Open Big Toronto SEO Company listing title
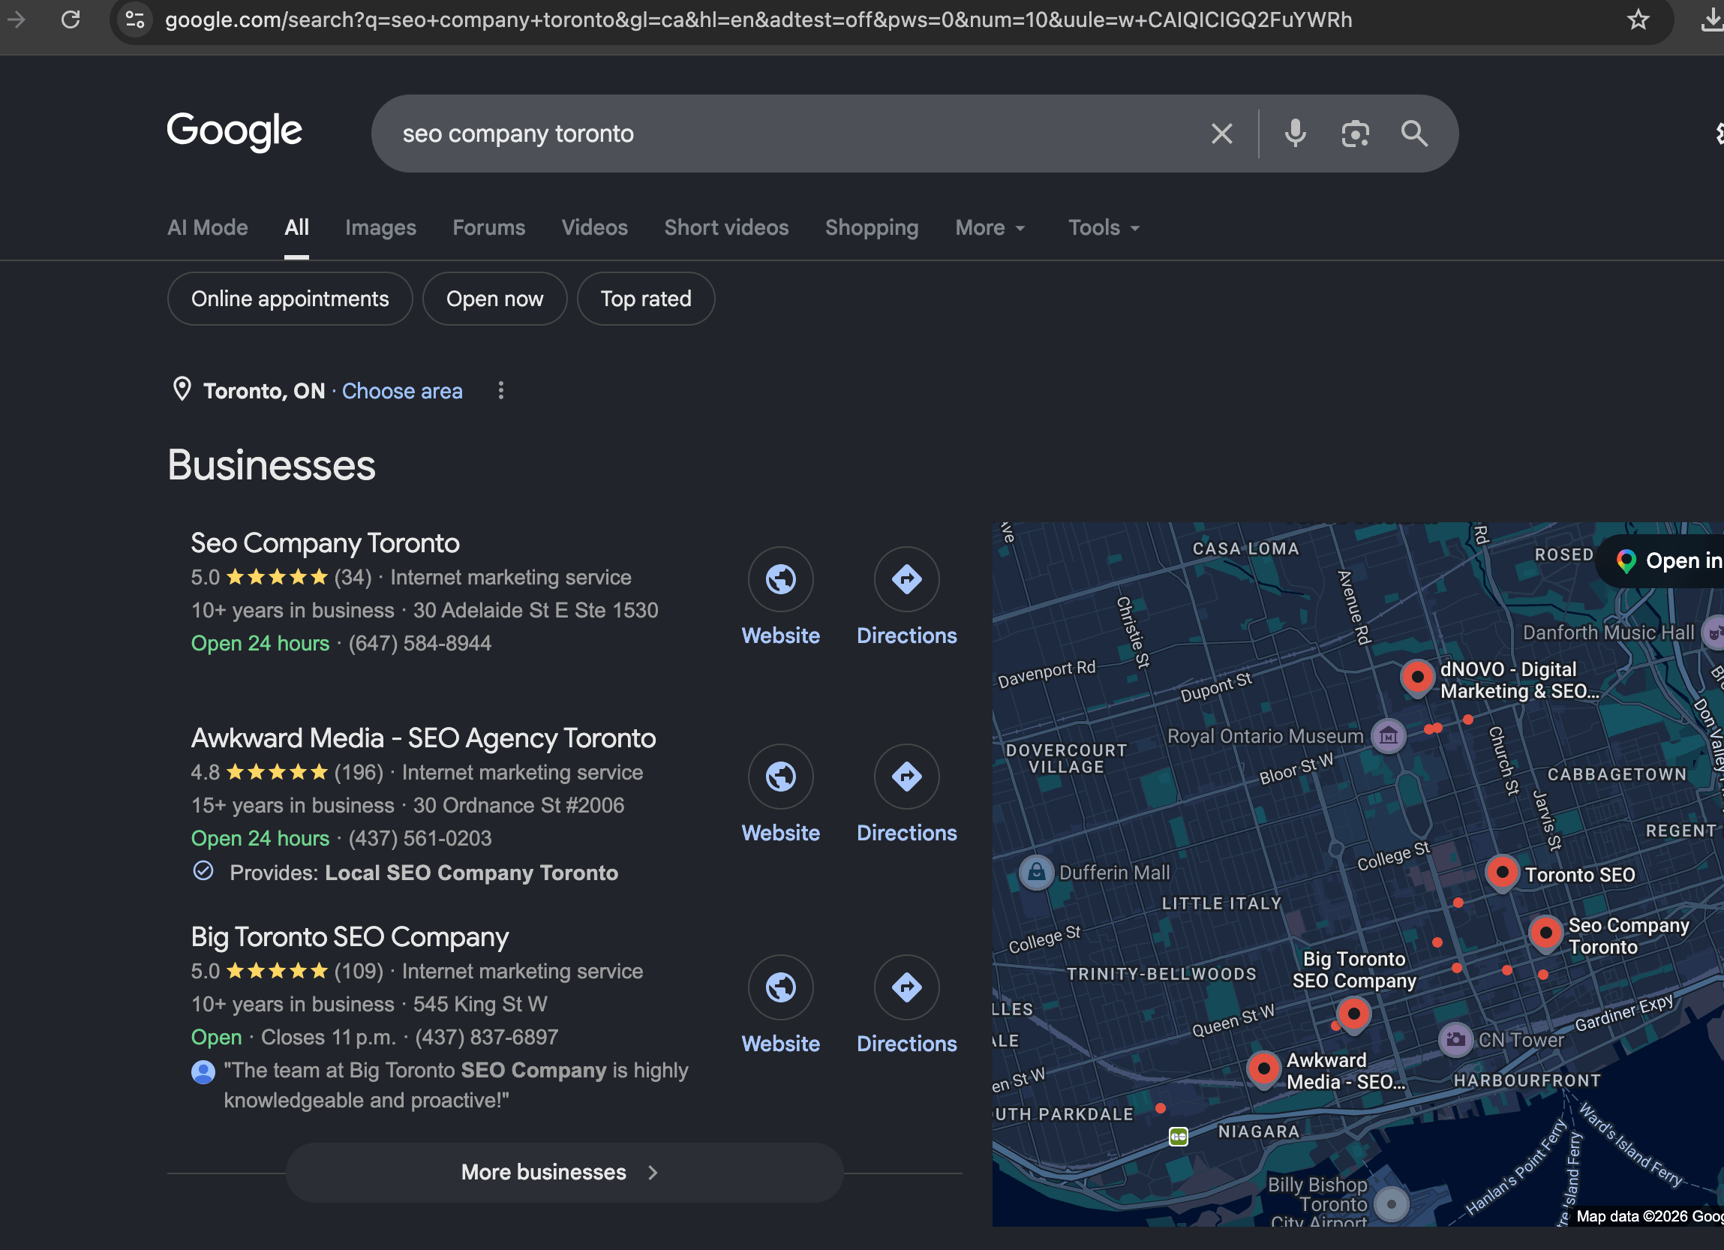The image size is (1724, 1250). pos(350,936)
